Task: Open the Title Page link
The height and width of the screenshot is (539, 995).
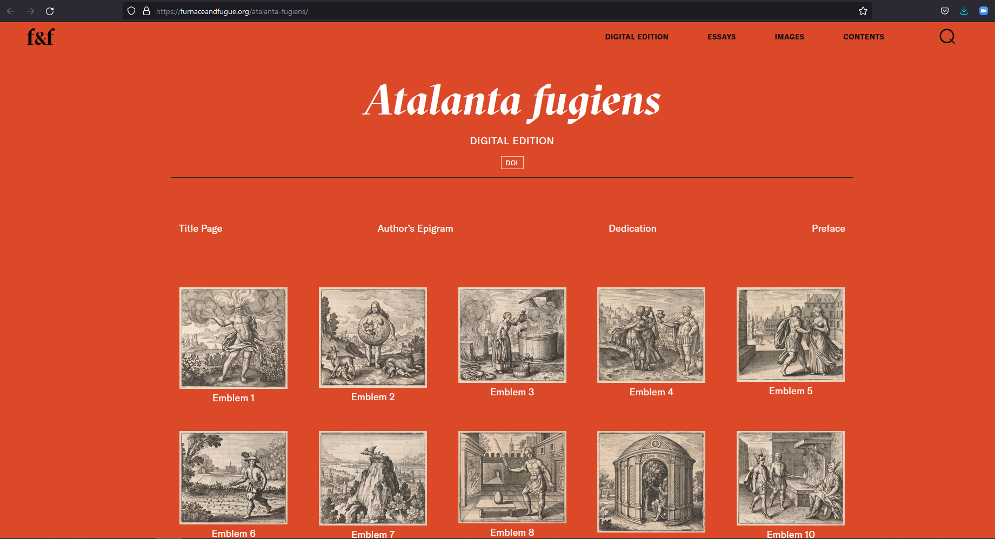Action: point(201,228)
